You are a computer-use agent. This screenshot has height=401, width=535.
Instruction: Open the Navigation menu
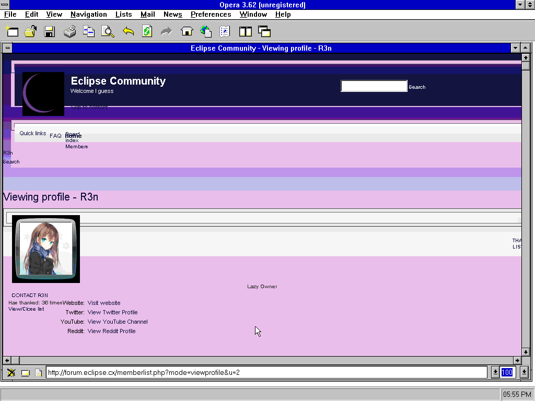click(x=88, y=14)
